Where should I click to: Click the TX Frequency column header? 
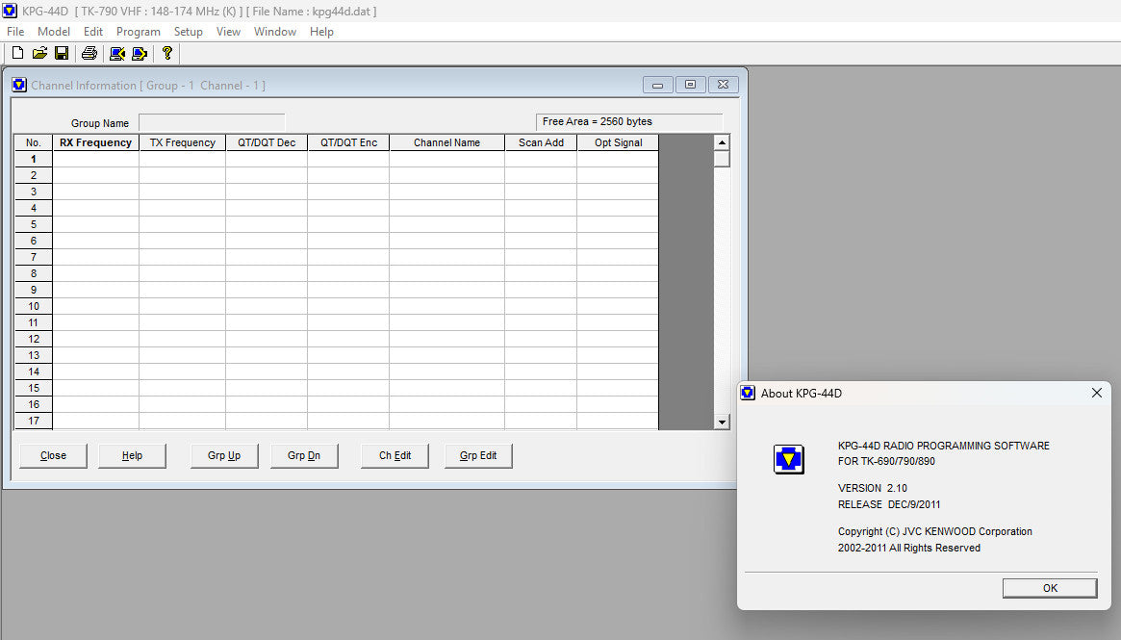point(182,142)
